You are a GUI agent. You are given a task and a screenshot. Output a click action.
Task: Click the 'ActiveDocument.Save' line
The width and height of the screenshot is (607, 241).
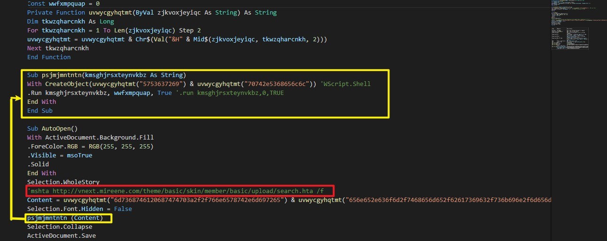61,236
